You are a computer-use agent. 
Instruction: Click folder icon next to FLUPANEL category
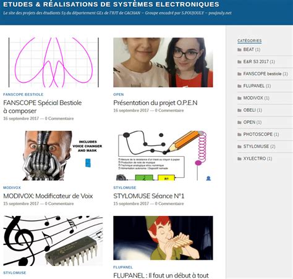coord(239,86)
